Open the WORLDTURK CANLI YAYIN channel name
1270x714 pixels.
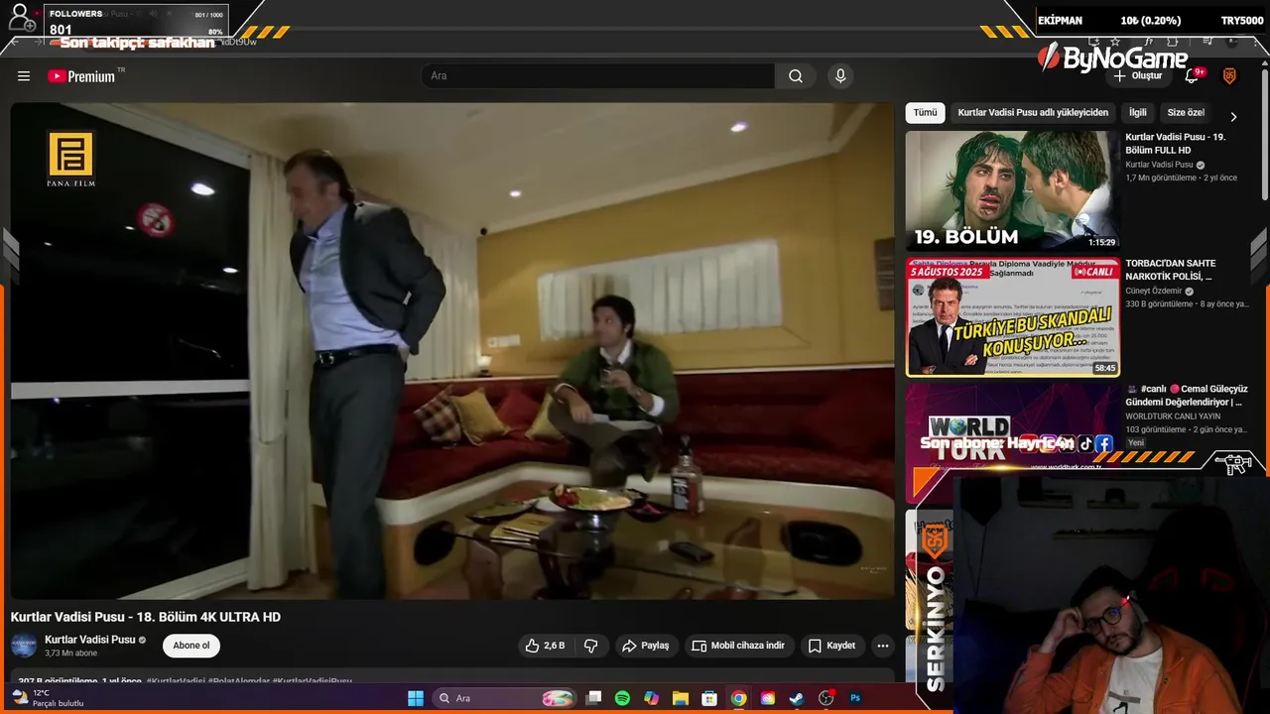(x=1173, y=416)
